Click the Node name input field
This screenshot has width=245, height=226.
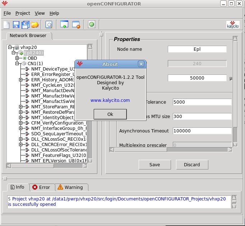[197, 49]
